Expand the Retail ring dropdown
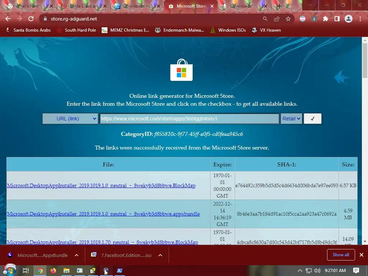Image resolution: width=368 pixels, height=276 pixels. point(291,119)
